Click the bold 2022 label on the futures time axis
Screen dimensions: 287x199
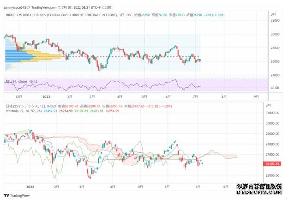pyautogui.click(x=46, y=96)
